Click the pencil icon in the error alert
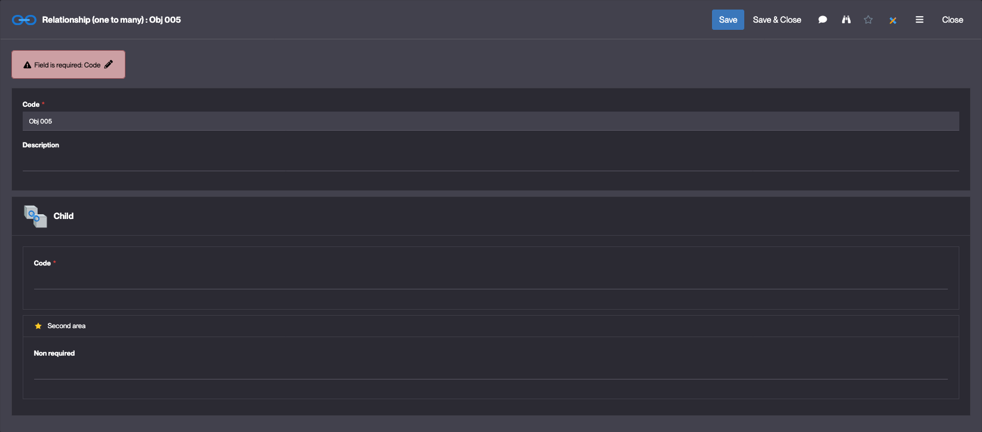The height and width of the screenshot is (432, 982). click(109, 64)
